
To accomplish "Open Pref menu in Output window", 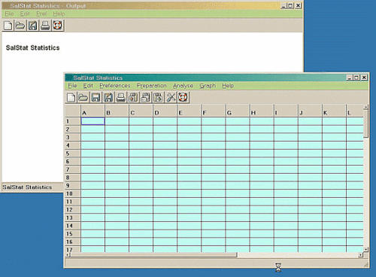I will 41,14.
